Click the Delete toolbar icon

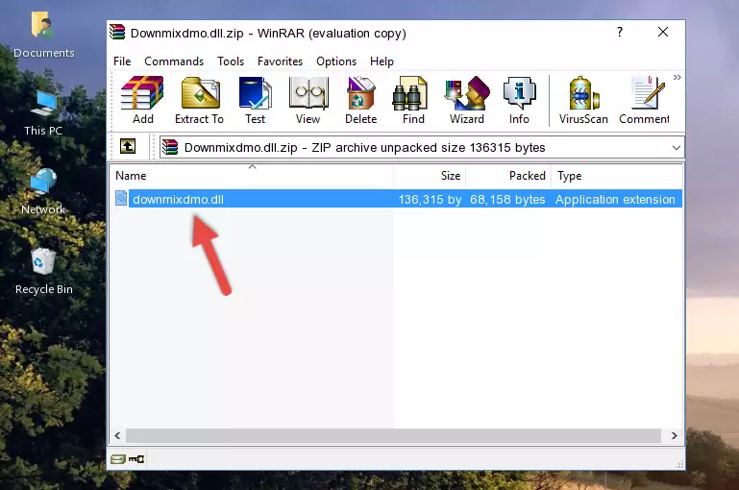pos(361,100)
